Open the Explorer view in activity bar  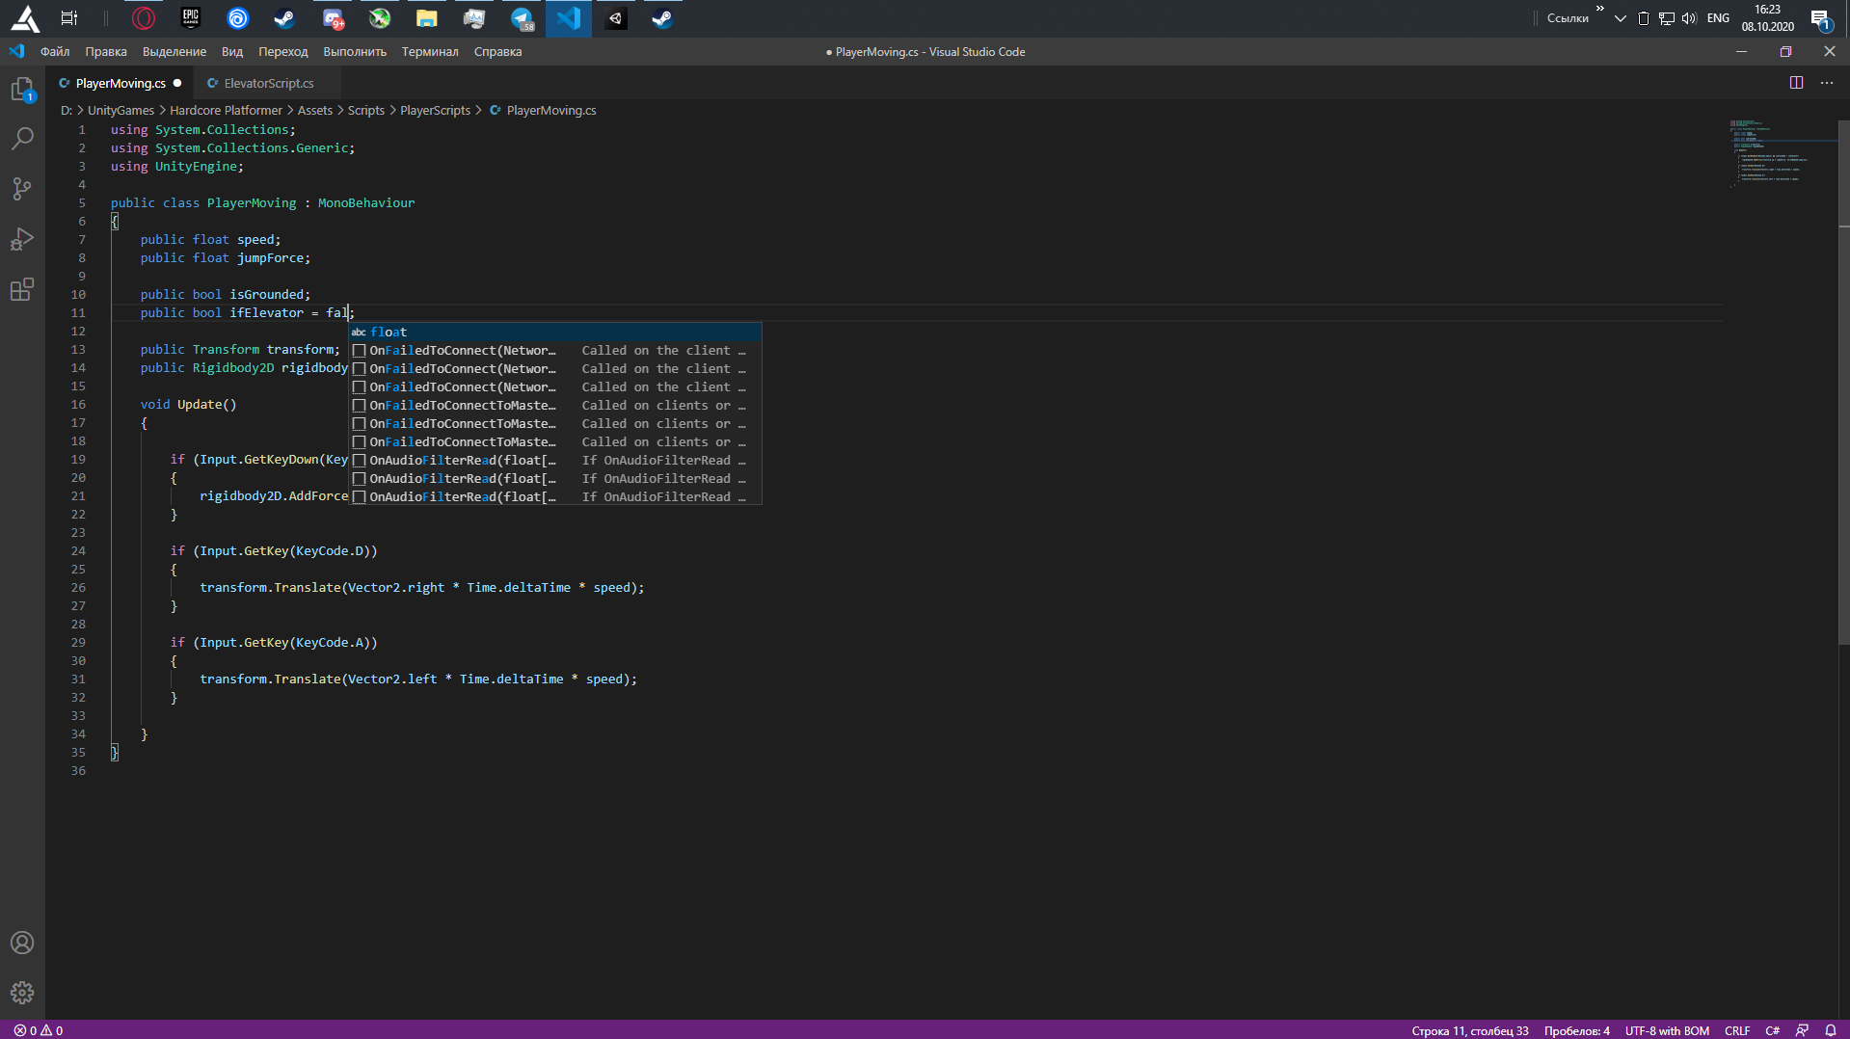[x=22, y=90]
